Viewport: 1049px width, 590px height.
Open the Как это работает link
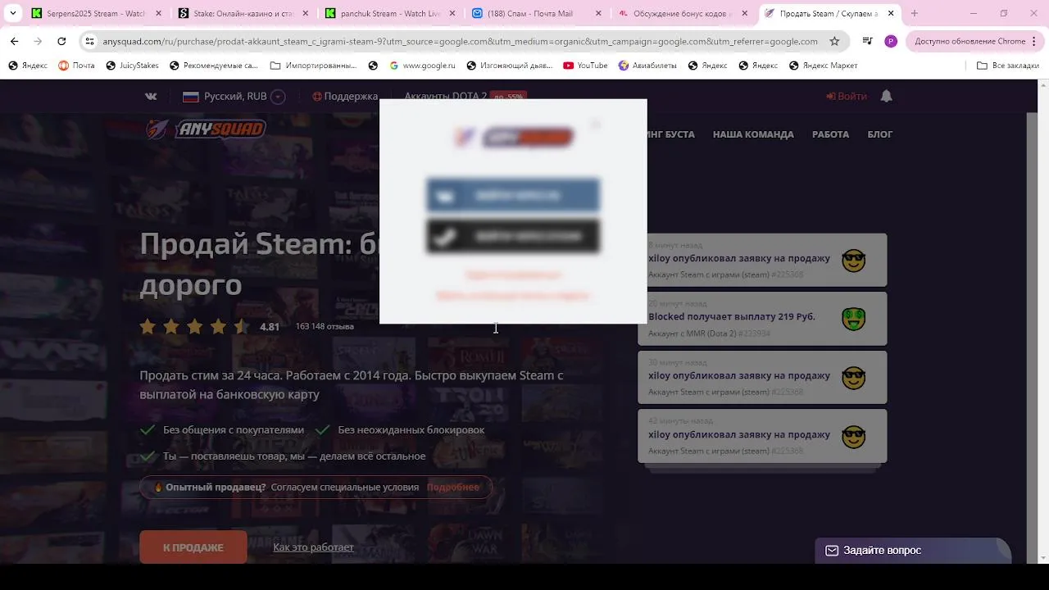tap(313, 547)
